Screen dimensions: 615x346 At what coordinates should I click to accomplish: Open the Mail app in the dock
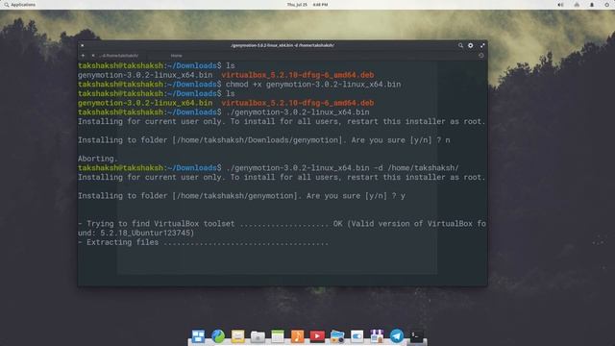click(237, 336)
